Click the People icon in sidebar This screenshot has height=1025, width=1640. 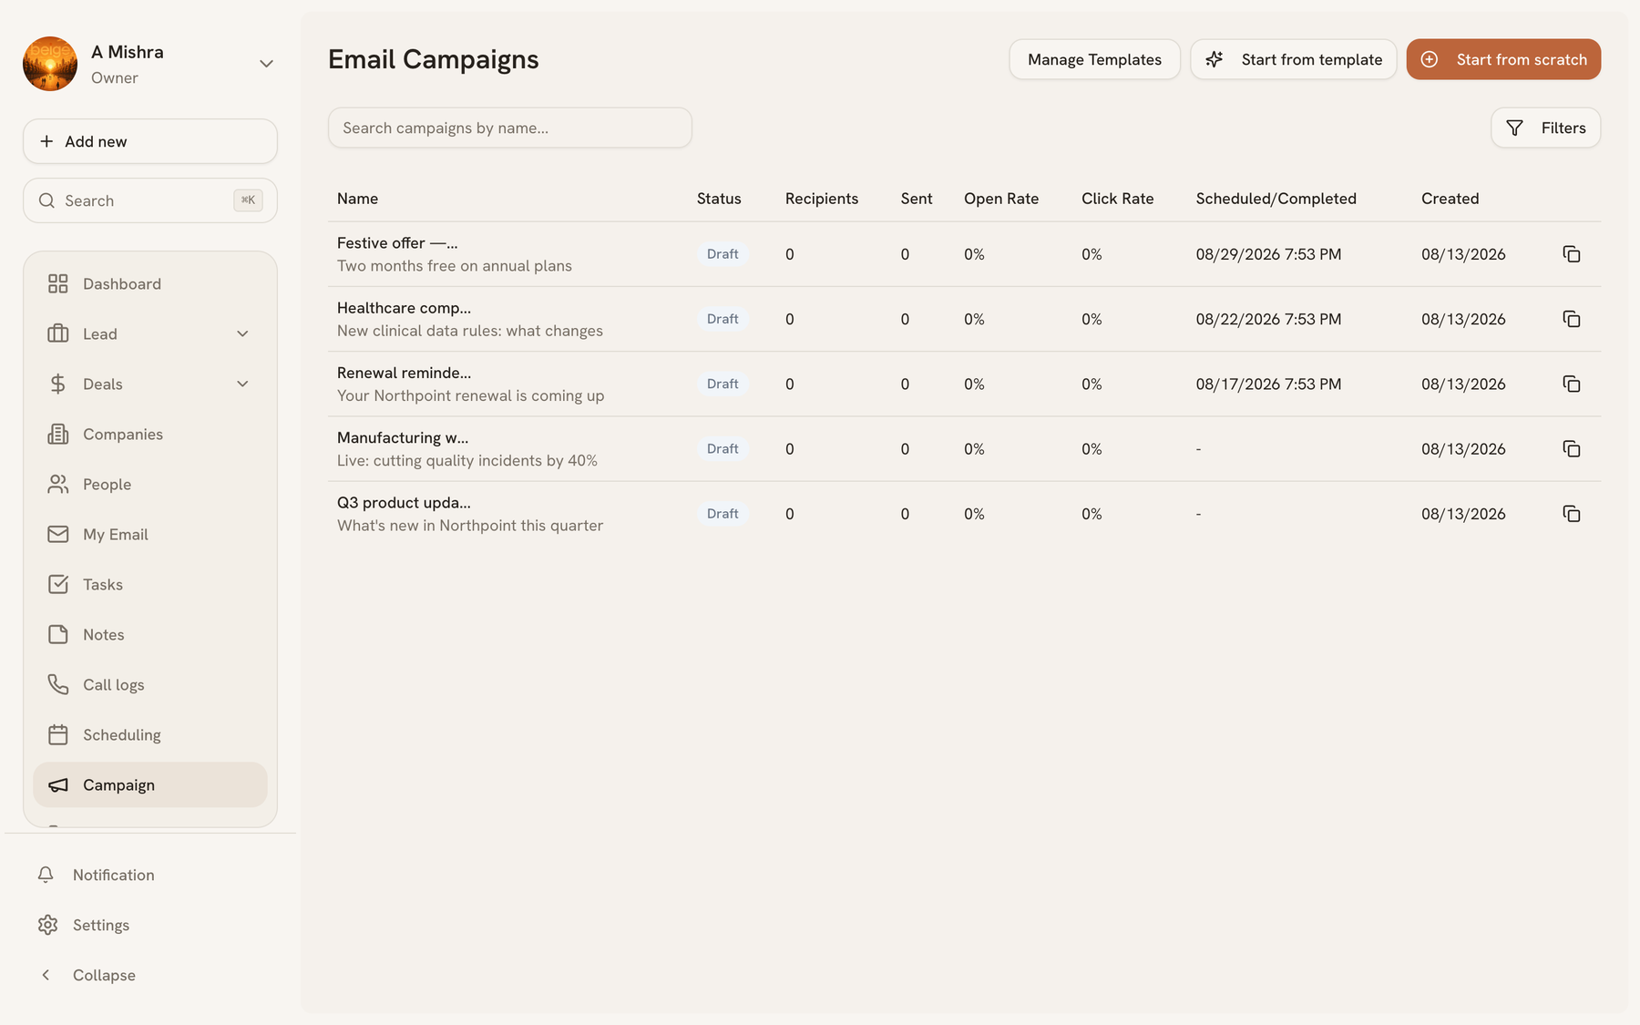pyautogui.click(x=57, y=484)
